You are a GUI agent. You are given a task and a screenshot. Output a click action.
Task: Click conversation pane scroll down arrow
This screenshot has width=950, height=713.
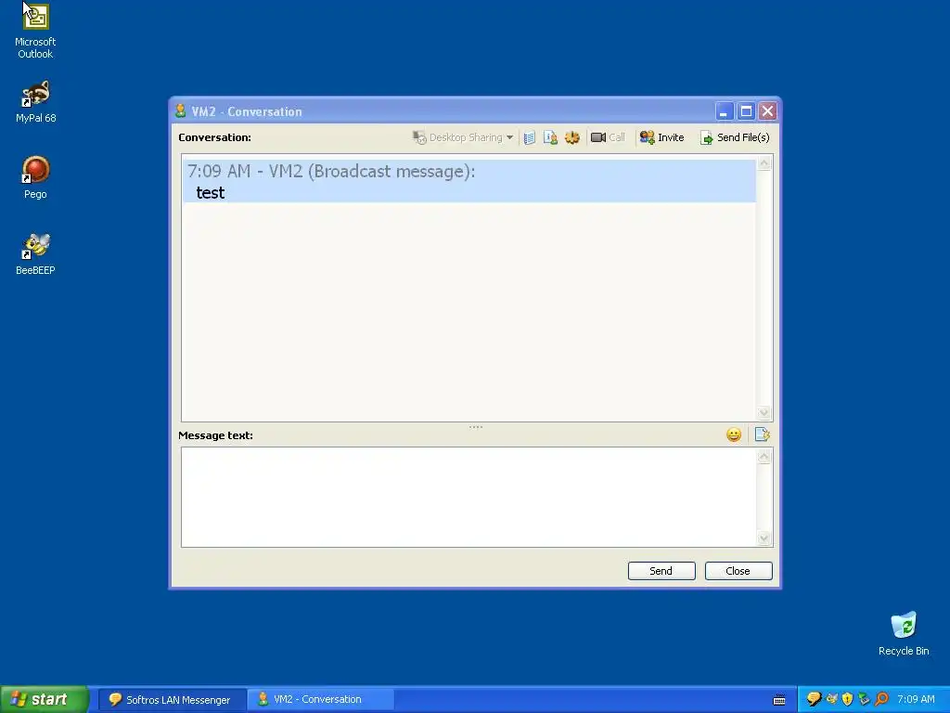coord(764,413)
